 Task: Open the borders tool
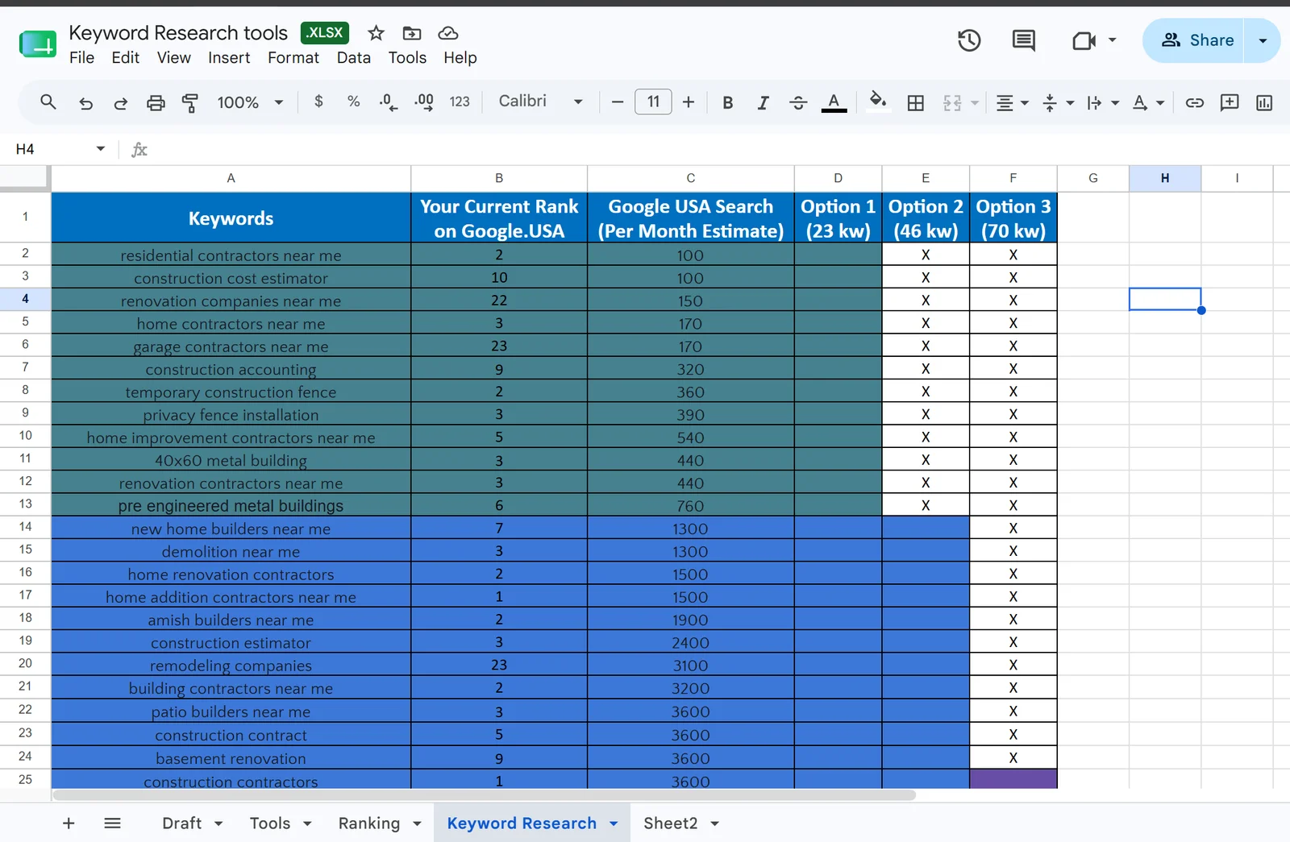click(x=916, y=102)
